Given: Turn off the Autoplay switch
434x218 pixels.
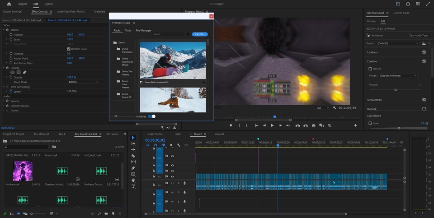Looking at the screenshot, I should pos(152,116).
